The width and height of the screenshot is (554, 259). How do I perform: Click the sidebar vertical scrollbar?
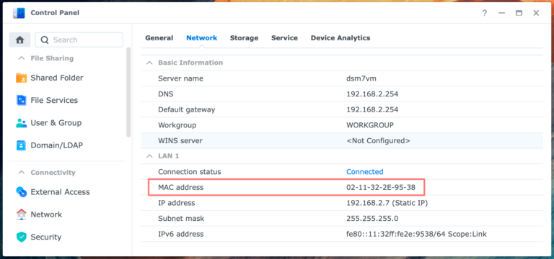[128, 92]
